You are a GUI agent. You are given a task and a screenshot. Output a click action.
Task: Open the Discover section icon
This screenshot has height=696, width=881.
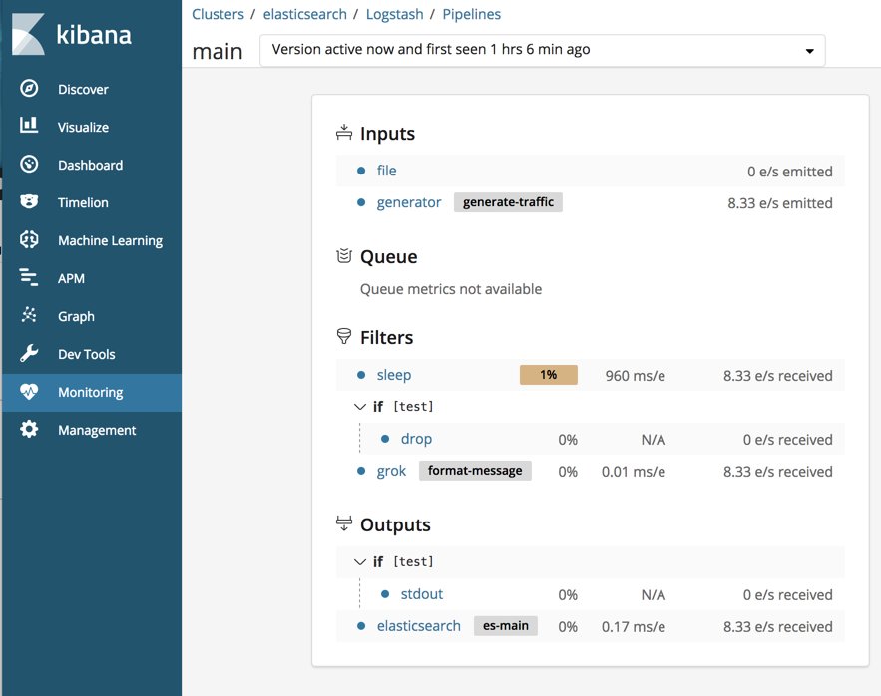[29, 89]
